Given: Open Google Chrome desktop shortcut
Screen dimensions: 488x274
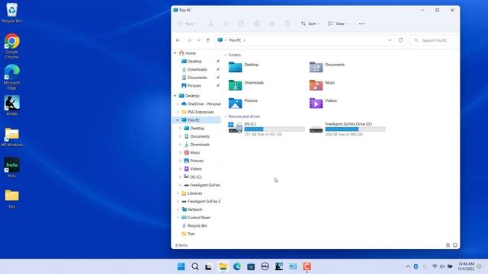Looking at the screenshot, I should 12,46.
